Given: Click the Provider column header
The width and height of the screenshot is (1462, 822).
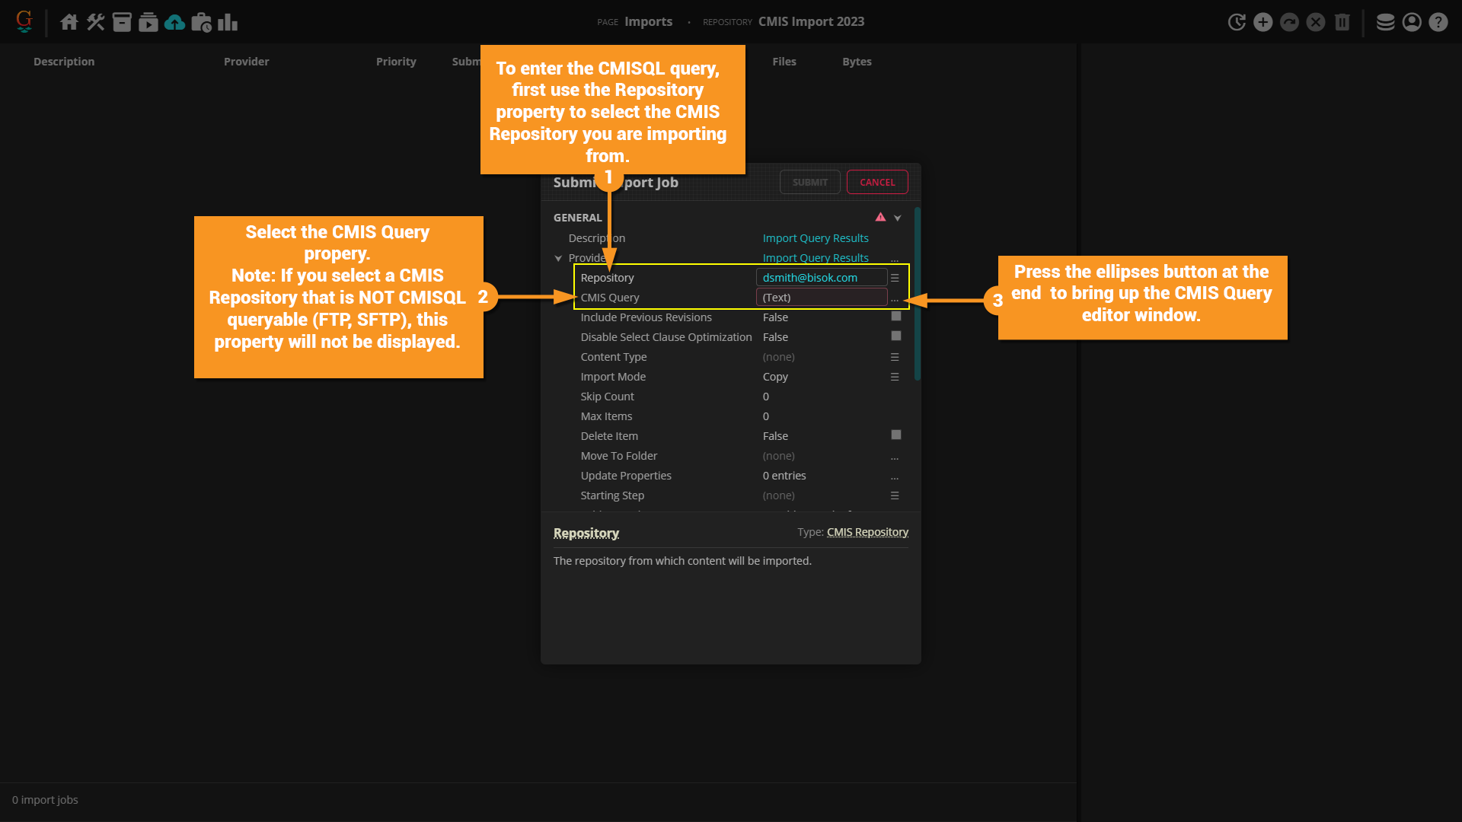Looking at the screenshot, I should click(246, 62).
